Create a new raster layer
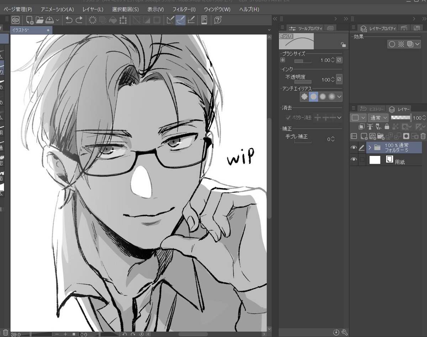Screen dimensions: 427x337 364,136
